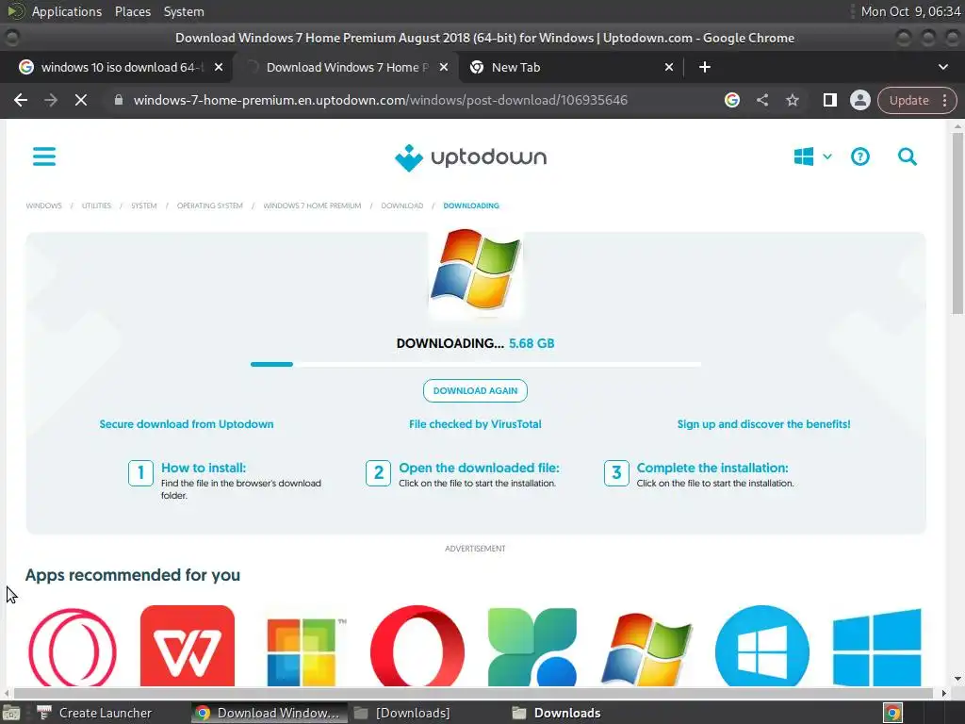The height and width of the screenshot is (724, 965).
Task: Switch to Downloads taskbar window
Action: coord(557,713)
